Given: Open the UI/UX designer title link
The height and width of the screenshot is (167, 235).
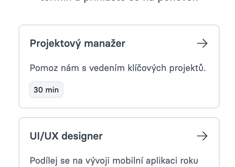Looking at the screenshot, I should (66, 136).
